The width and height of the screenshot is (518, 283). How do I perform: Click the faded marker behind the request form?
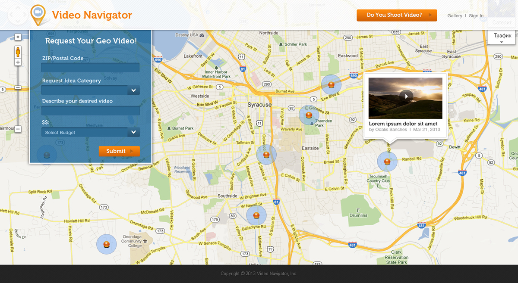(47, 155)
